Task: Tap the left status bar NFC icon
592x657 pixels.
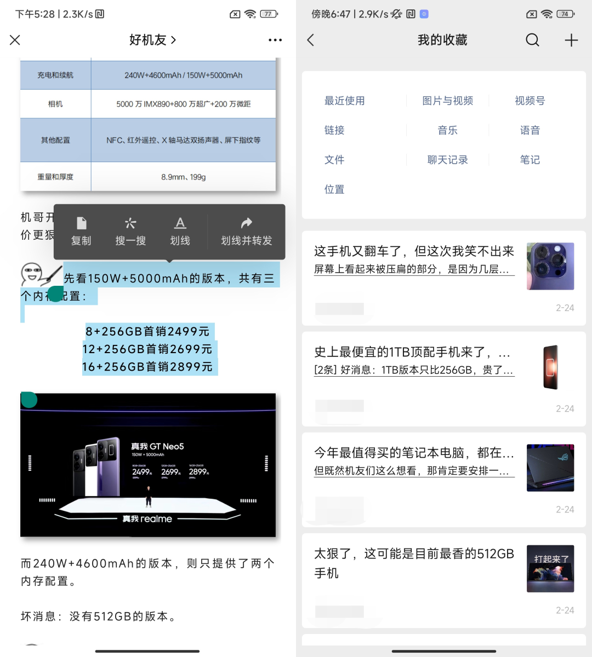Action: (100, 14)
